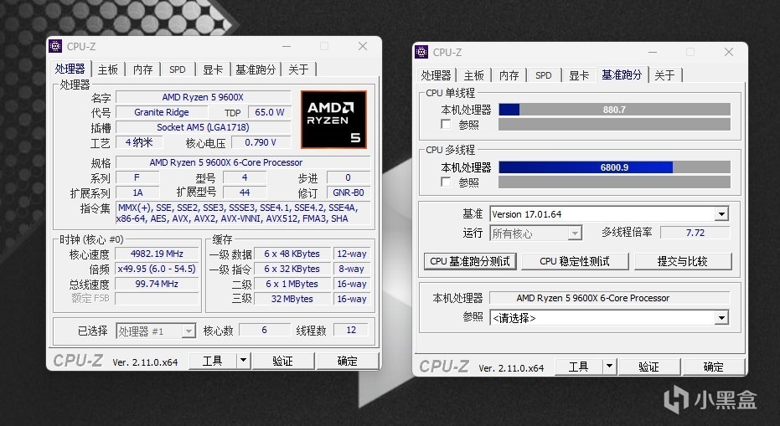The image size is (780, 426).
Task: Click 代号 field Granite Ridge
Action: [x=162, y=112]
